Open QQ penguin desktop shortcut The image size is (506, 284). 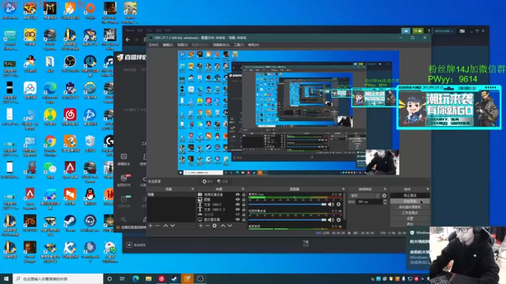coord(90,197)
